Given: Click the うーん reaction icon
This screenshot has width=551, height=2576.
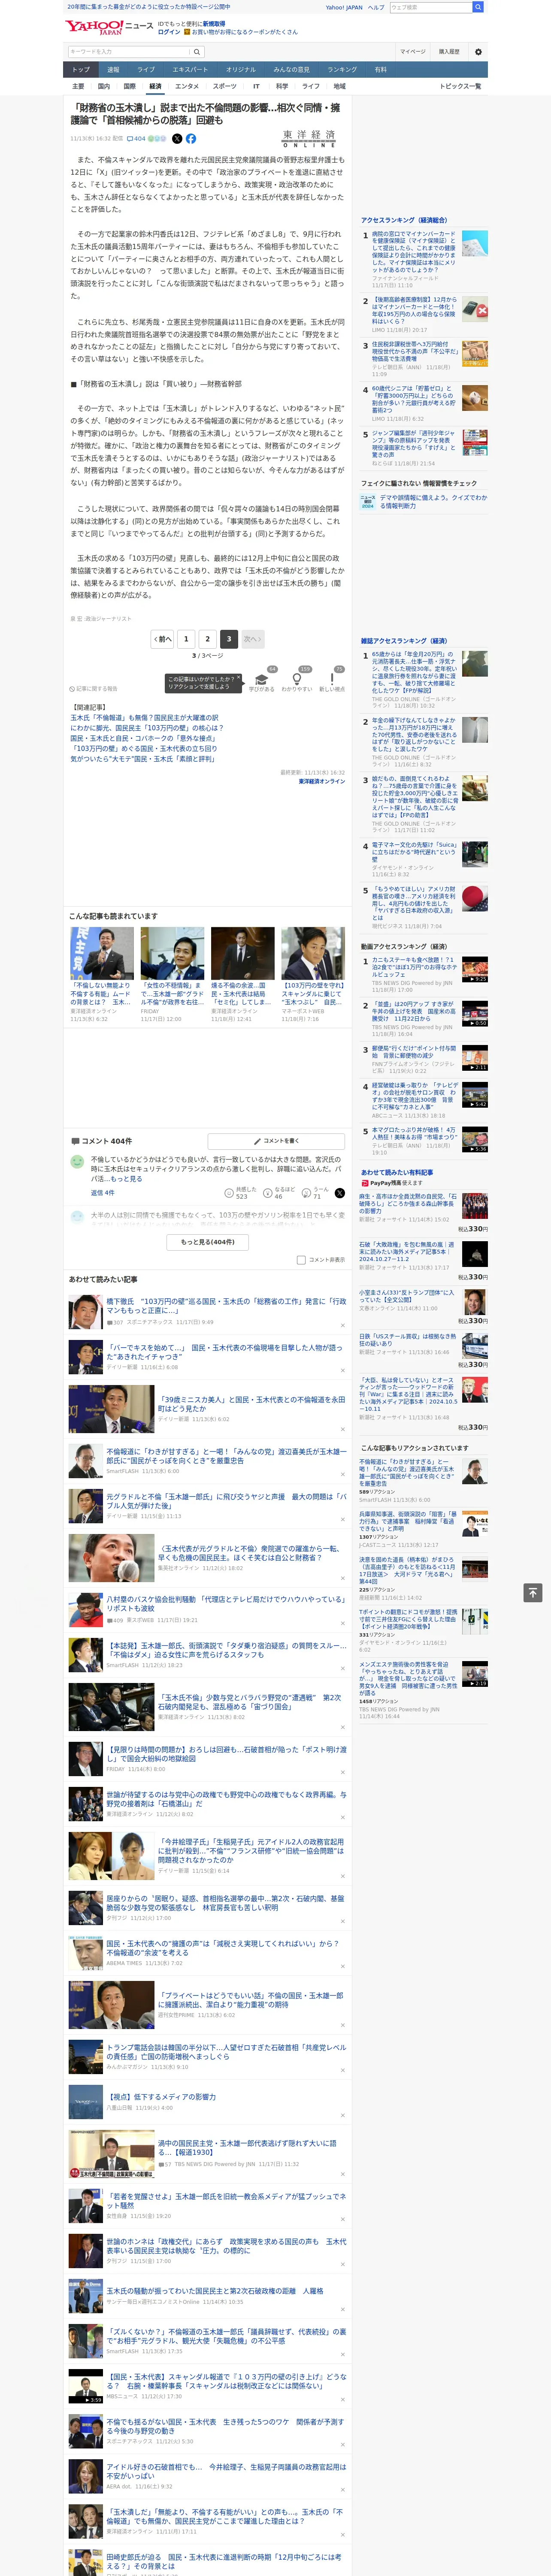Looking at the screenshot, I should (x=307, y=1194).
